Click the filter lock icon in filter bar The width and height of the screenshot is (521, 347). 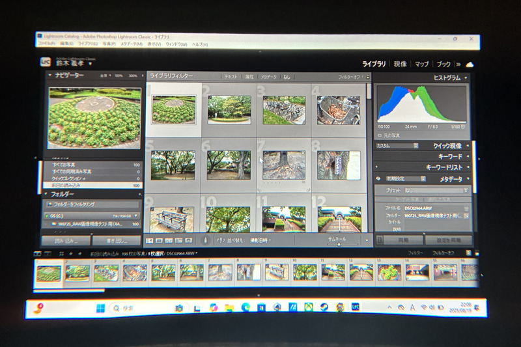[x=368, y=77]
